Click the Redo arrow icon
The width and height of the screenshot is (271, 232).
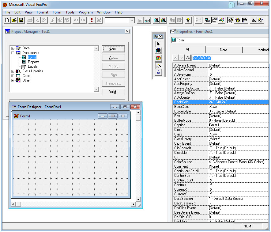click(83, 21)
